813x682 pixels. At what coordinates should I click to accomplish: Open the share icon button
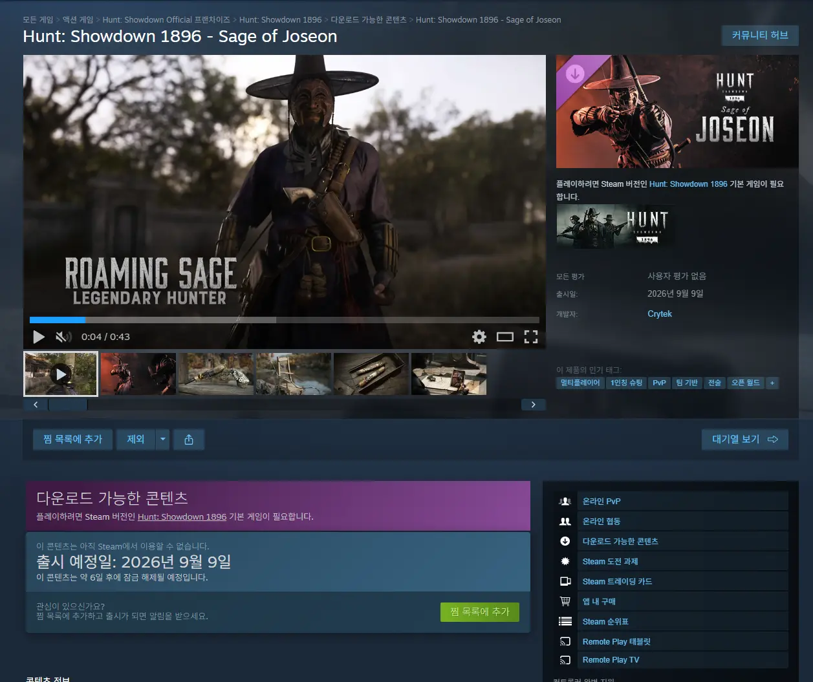click(x=189, y=439)
